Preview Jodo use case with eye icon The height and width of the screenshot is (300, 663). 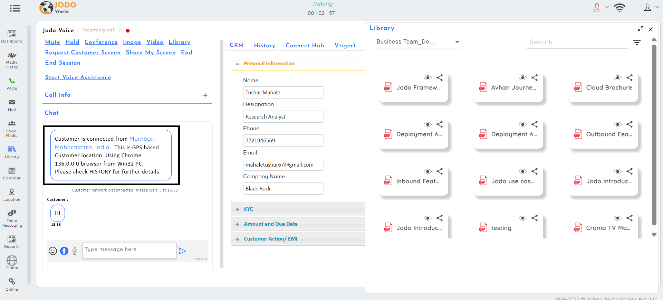(522, 171)
